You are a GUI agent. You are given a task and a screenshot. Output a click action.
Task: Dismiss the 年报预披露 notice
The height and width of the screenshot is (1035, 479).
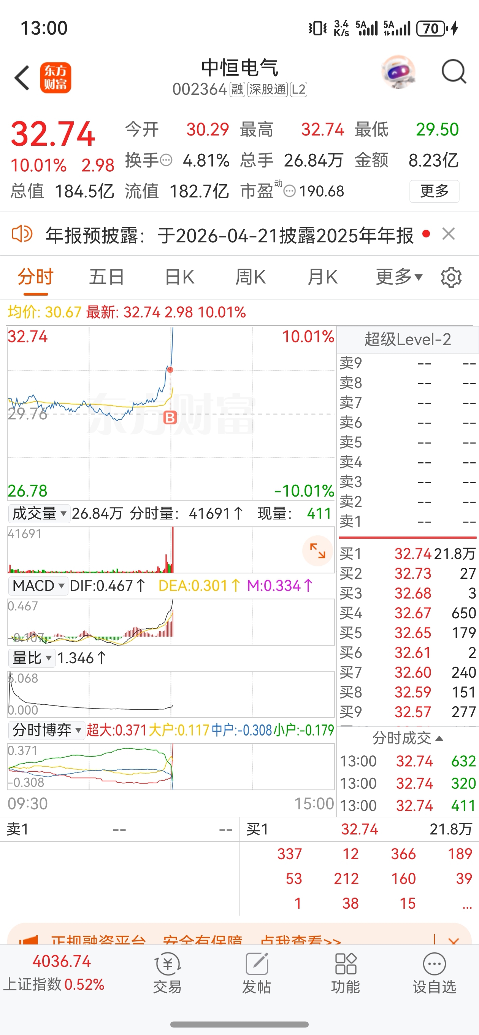(x=449, y=234)
